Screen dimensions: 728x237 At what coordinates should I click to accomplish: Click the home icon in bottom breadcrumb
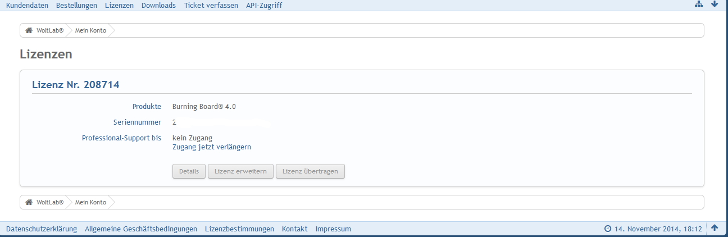(29, 202)
